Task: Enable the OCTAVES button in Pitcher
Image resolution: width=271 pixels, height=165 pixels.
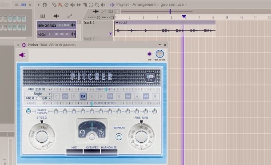Action: (x=92, y=151)
